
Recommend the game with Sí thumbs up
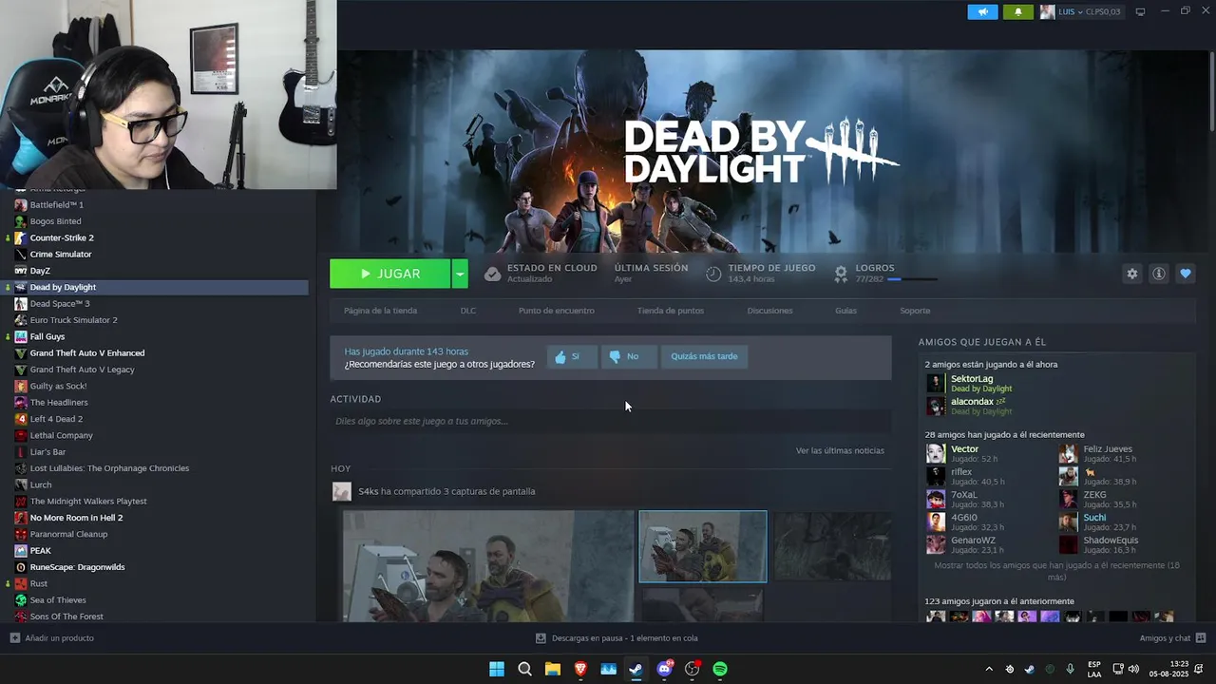coord(571,356)
